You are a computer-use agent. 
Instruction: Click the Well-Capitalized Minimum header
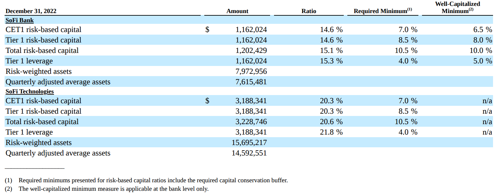pos(457,7)
